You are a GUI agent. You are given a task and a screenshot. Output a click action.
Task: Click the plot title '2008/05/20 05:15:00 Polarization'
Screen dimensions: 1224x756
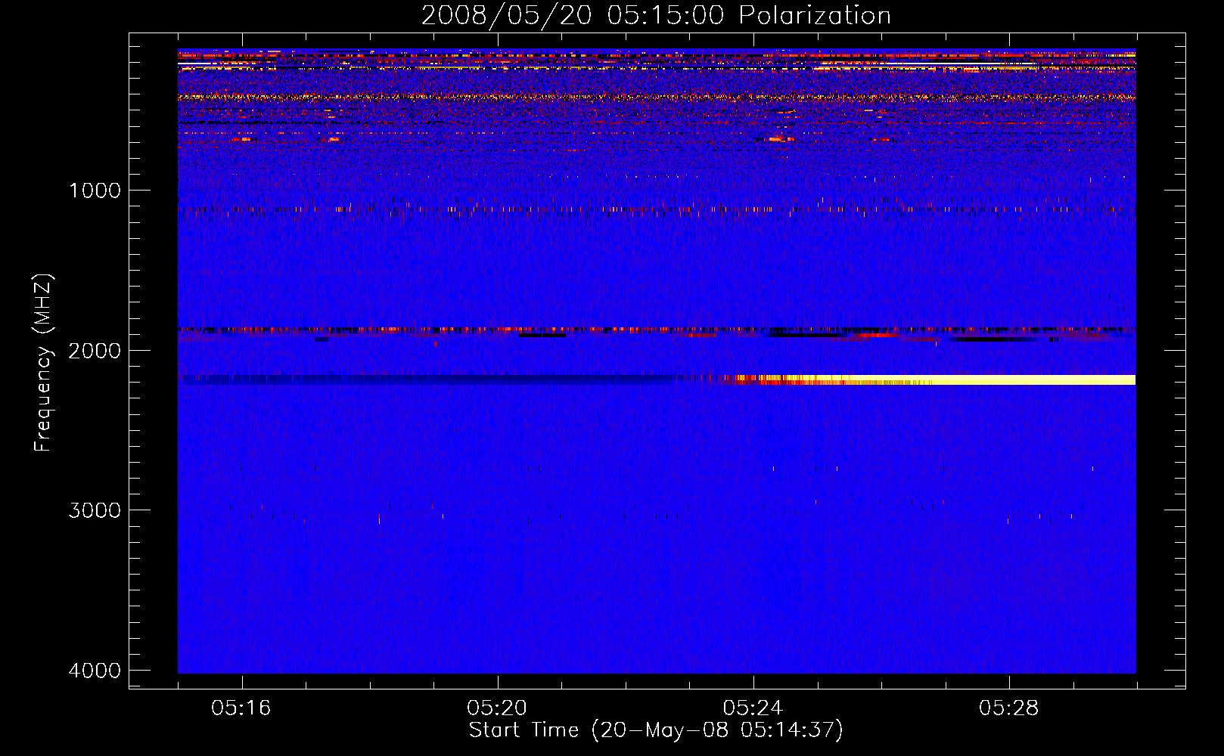[x=656, y=16]
